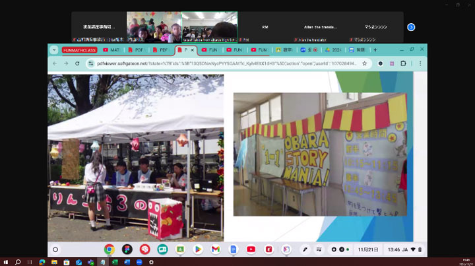Select the 出座 participant tile
This screenshot has width=475, height=266.
point(99,27)
